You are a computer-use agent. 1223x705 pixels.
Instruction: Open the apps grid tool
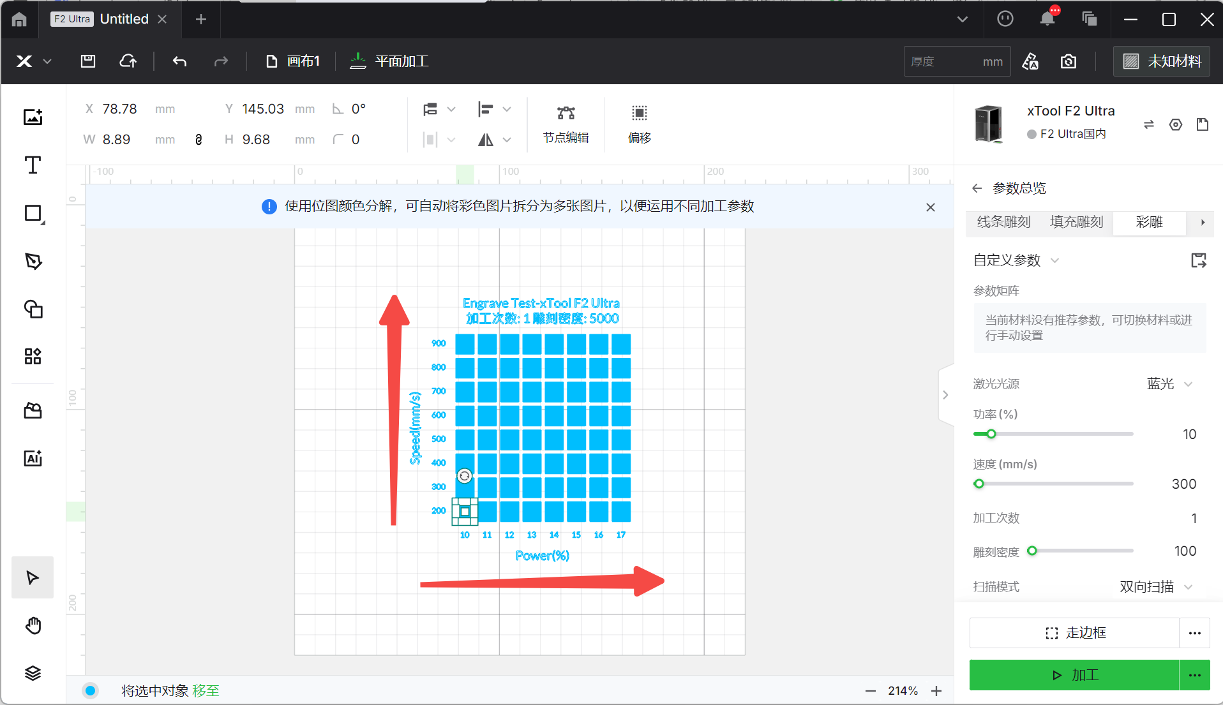click(33, 356)
